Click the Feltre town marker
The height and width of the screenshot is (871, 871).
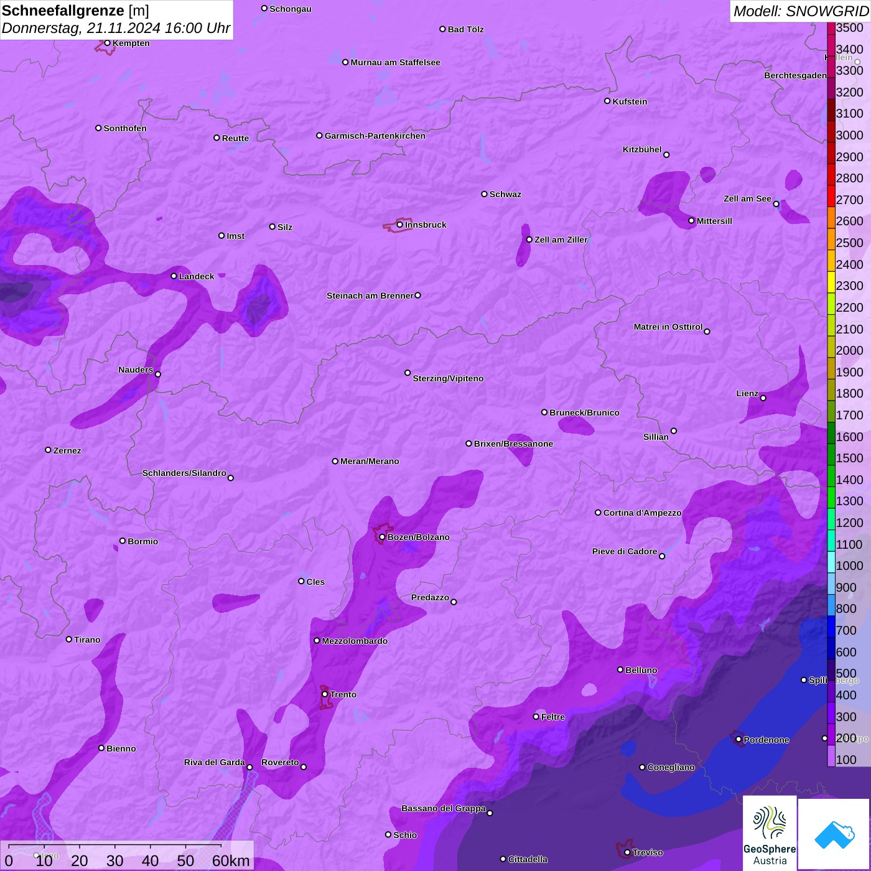click(x=536, y=717)
